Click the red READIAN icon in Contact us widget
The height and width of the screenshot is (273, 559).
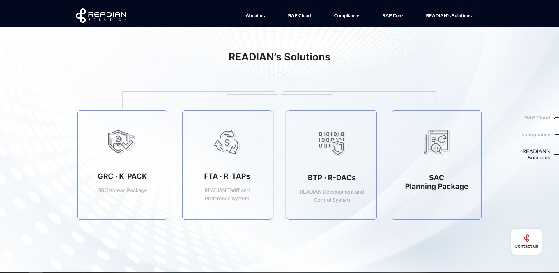point(526,238)
